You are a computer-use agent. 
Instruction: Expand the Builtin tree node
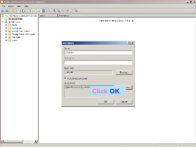[x=6, y=25]
